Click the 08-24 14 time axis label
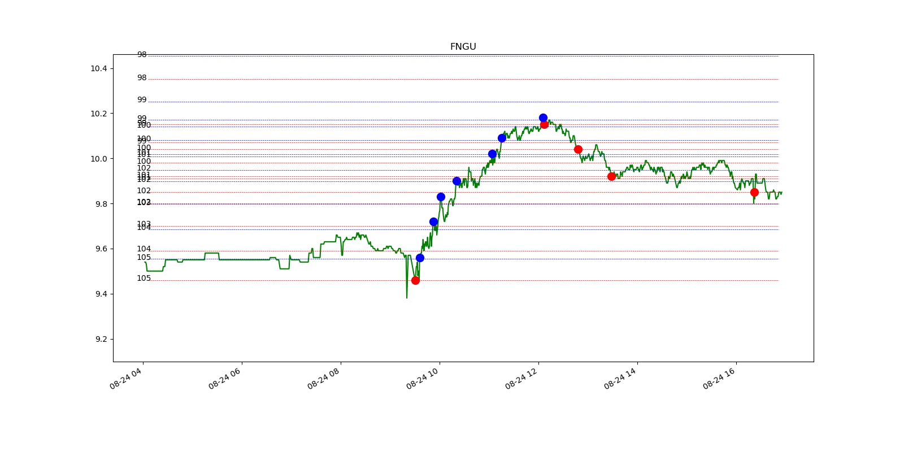The width and height of the screenshot is (904, 452). click(x=620, y=378)
